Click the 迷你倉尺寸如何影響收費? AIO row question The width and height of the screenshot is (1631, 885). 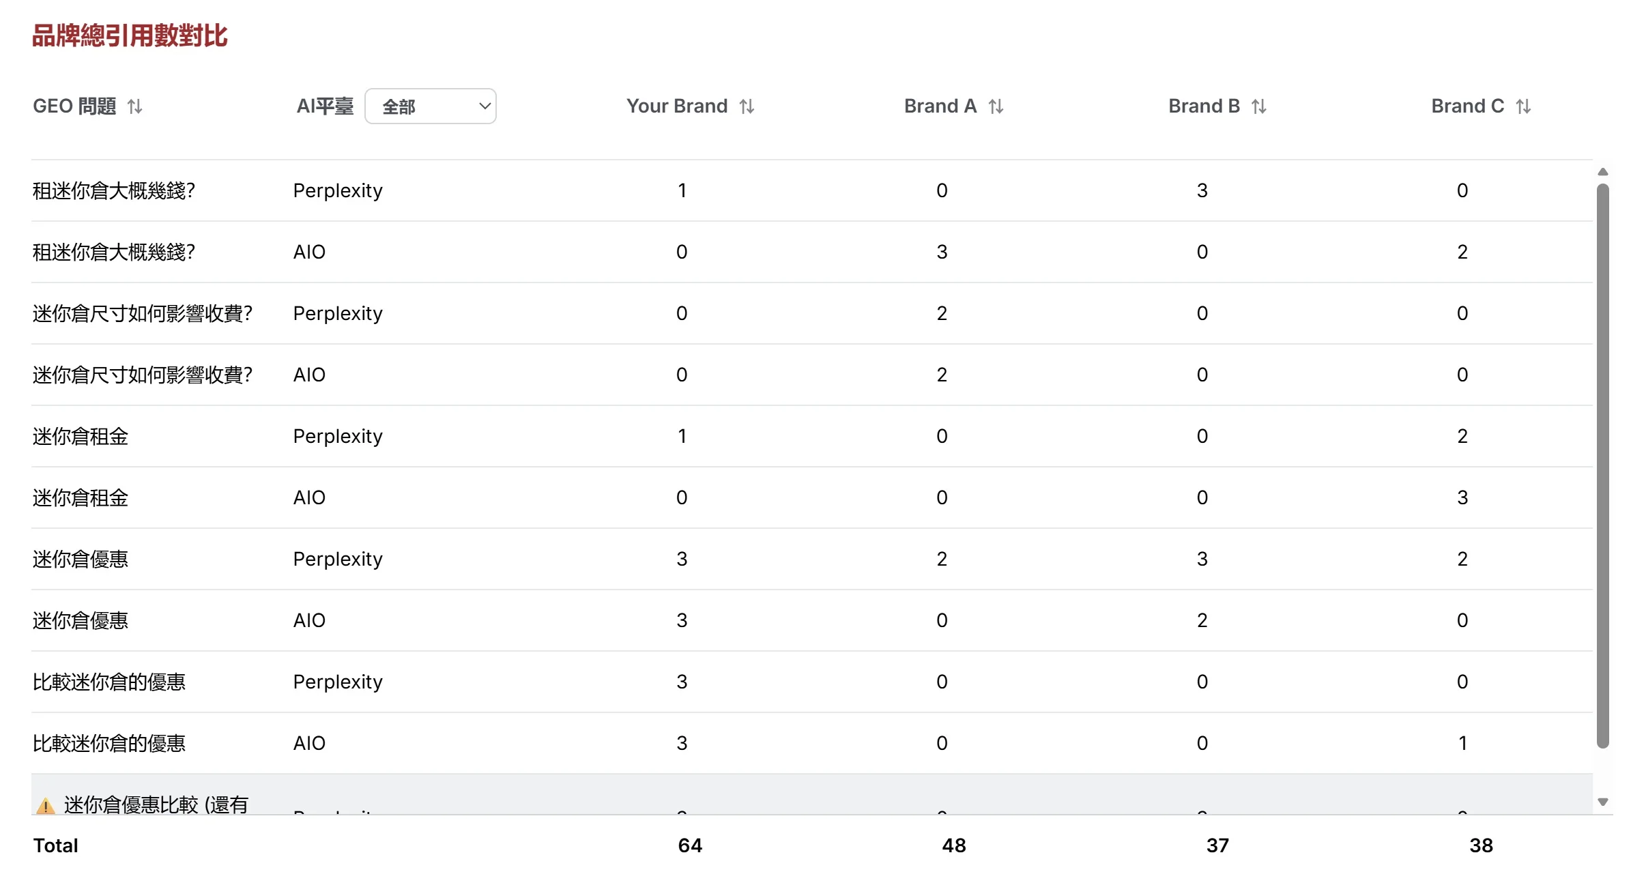tap(143, 375)
